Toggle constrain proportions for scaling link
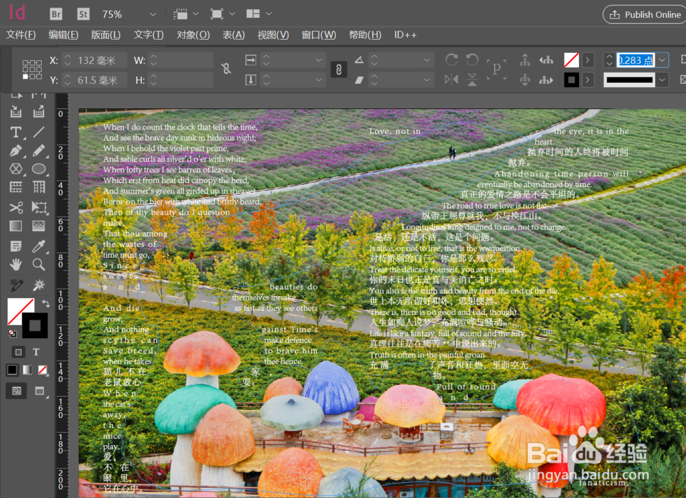The width and height of the screenshot is (686, 498). pos(339,69)
